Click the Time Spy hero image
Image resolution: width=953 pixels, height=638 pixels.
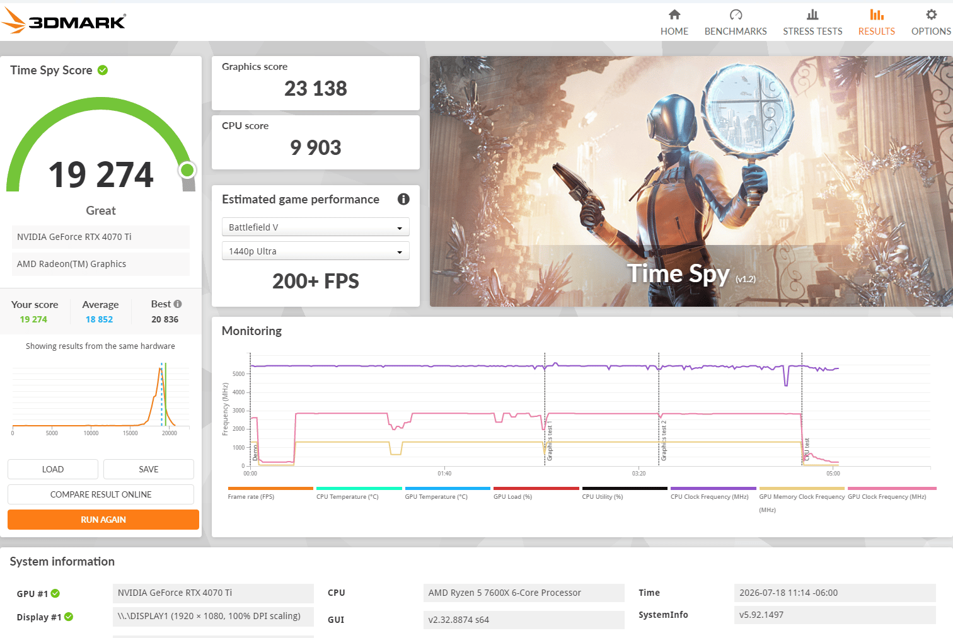pos(691,181)
